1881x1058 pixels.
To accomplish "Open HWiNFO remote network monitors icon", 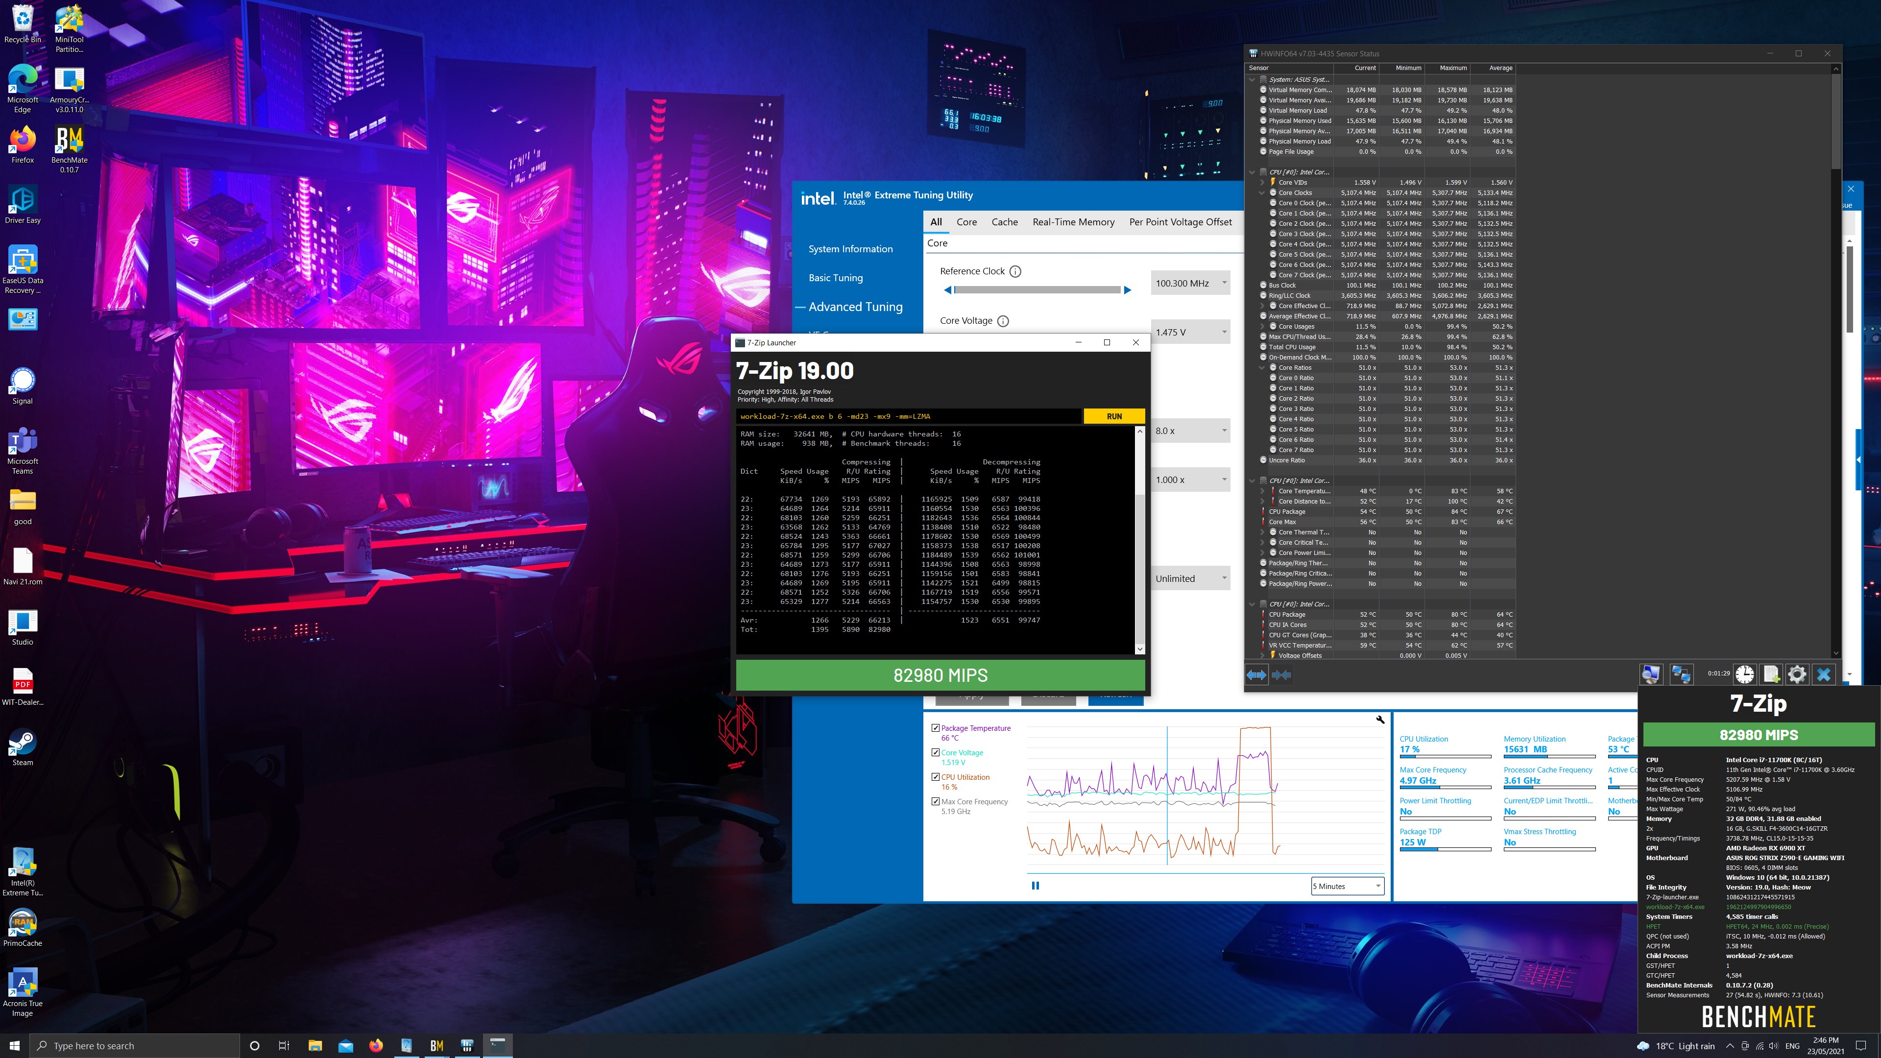I will click(x=1681, y=674).
